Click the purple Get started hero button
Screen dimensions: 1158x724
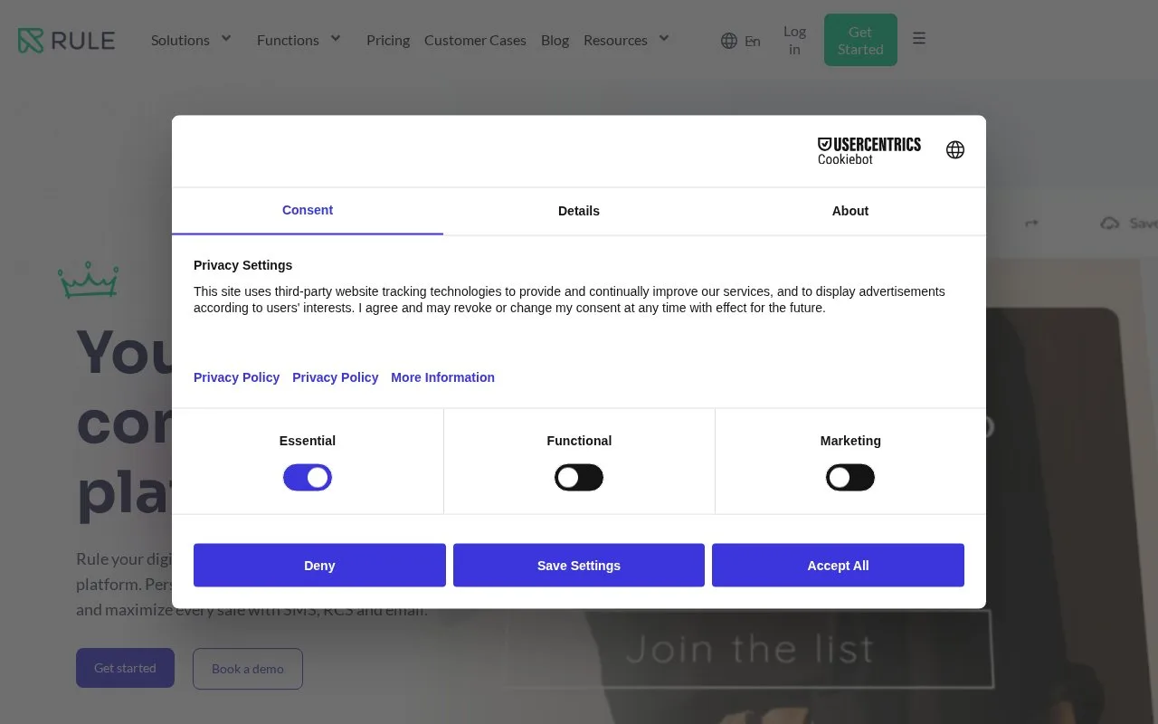coord(125,668)
